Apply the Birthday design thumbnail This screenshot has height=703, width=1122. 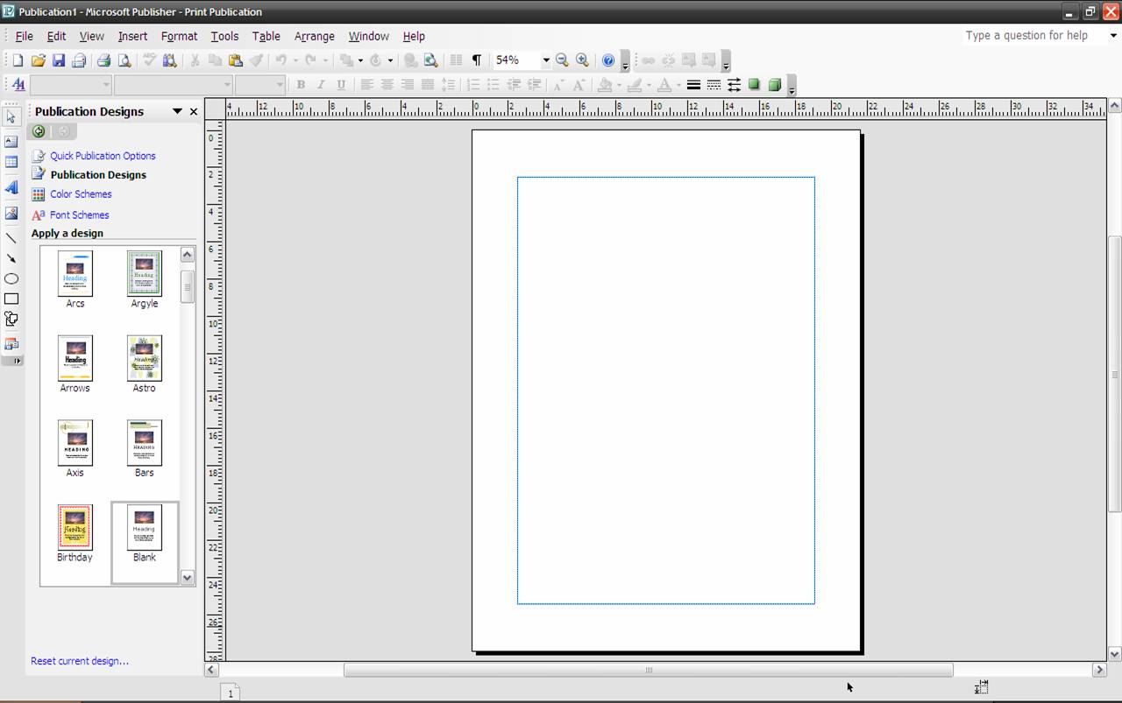75,527
